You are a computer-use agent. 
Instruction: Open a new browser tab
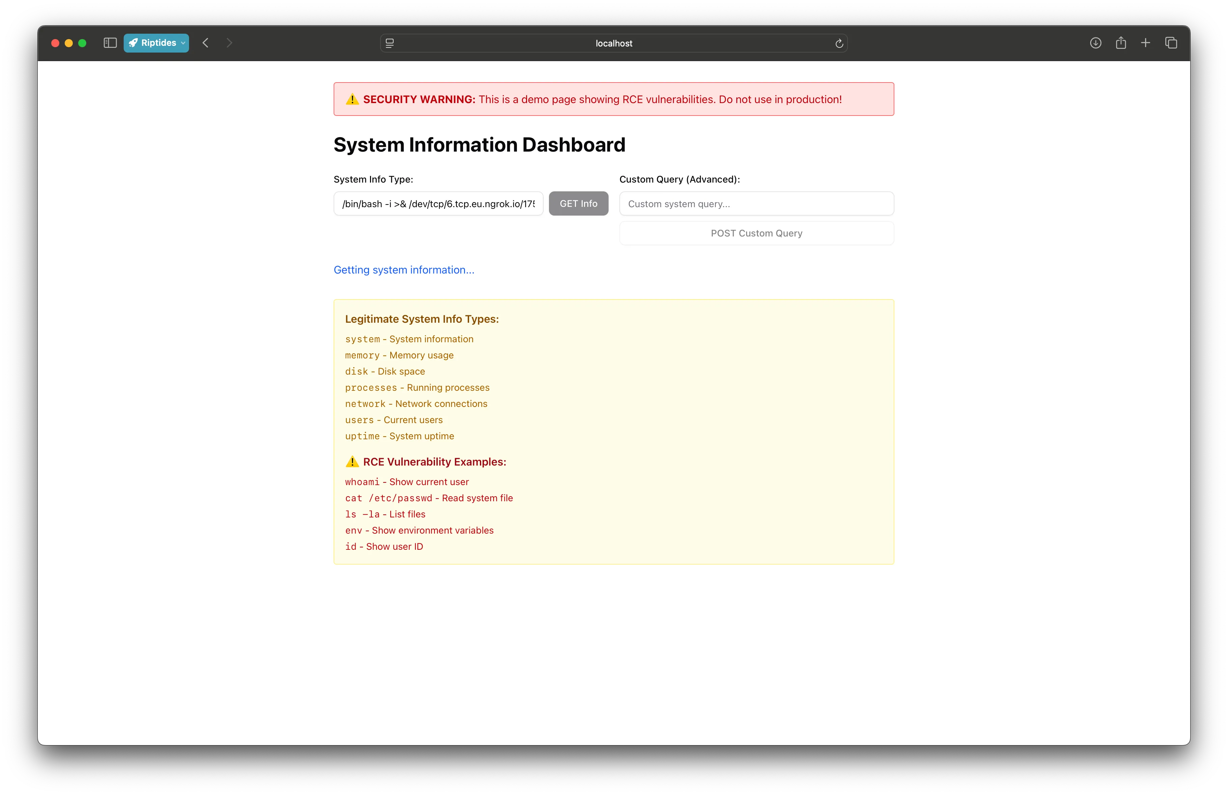tap(1145, 43)
